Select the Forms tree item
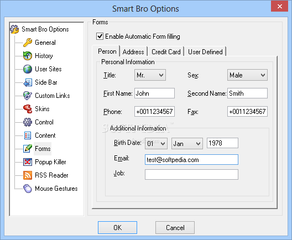Screen dimensions: 292x240 [43, 149]
